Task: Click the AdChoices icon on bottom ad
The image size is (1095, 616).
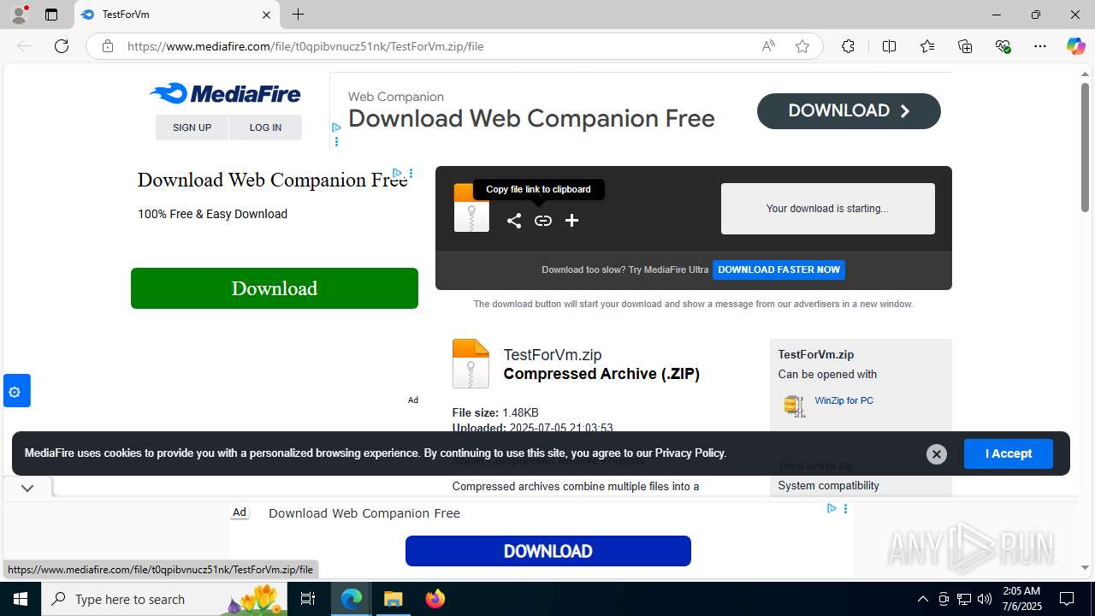Action: [x=832, y=508]
